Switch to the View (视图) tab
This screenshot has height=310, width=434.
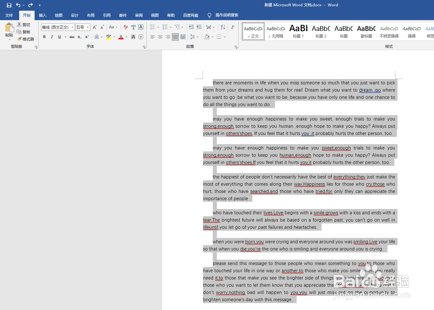(155, 15)
